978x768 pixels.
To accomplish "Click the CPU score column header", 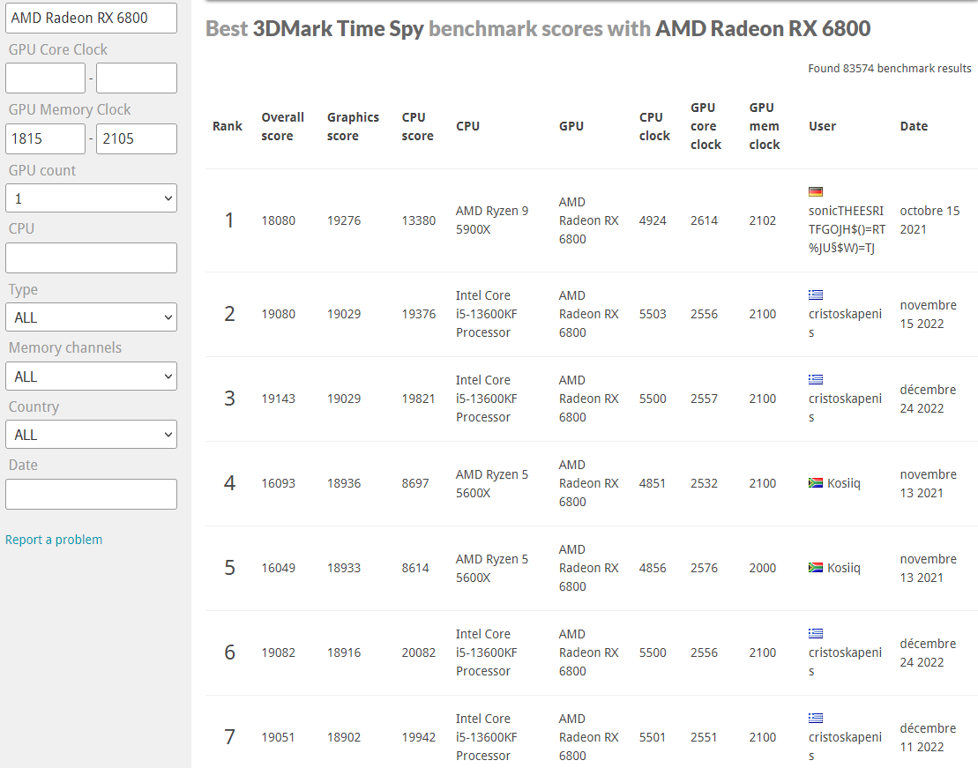I will tap(417, 126).
